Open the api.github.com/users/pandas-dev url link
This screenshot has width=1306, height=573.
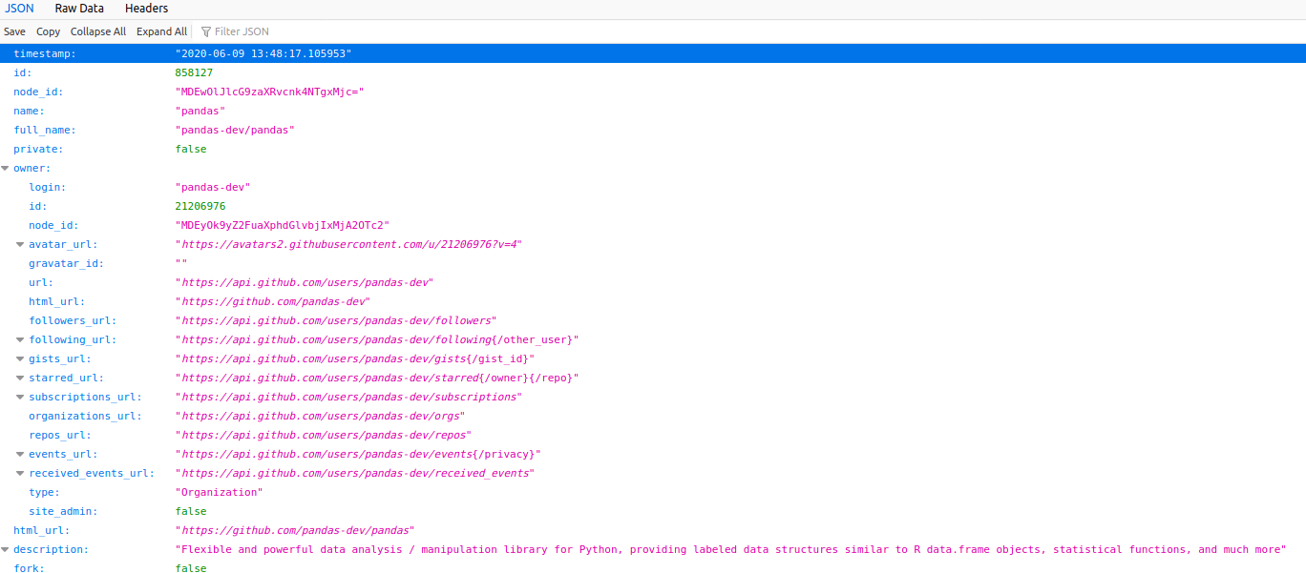(x=305, y=282)
